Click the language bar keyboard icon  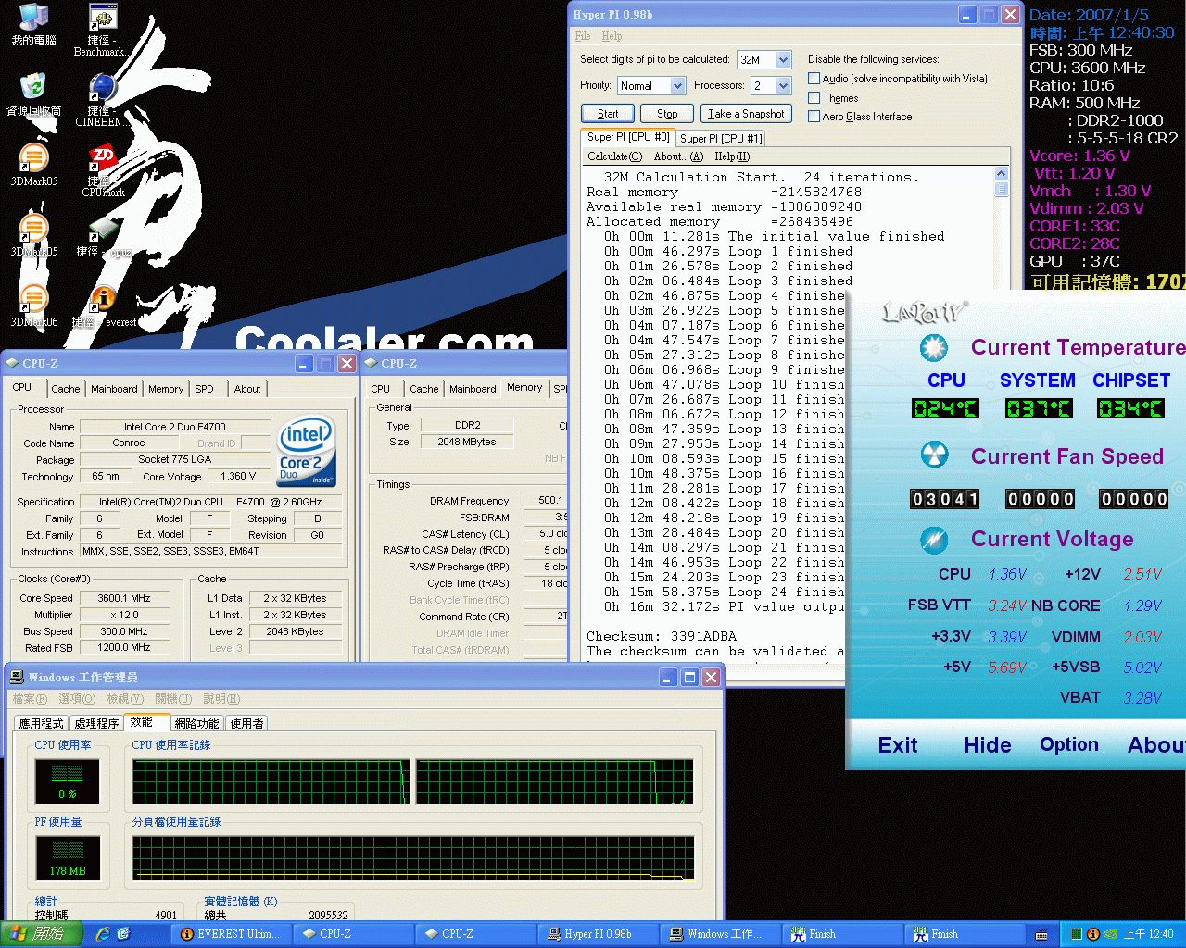pos(1041,935)
